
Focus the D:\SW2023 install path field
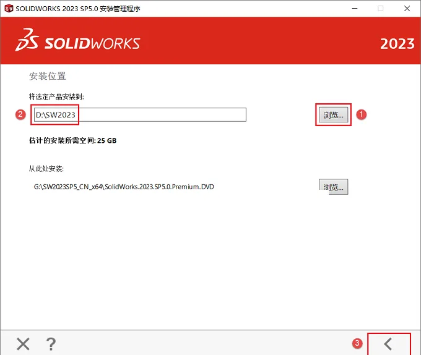(x=140, y=115)
